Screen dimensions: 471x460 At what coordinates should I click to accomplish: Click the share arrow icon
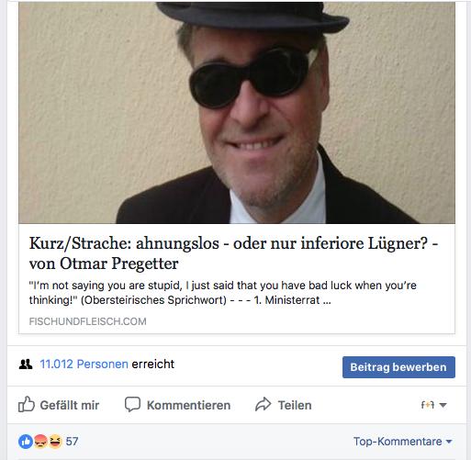pyautogui.click(x=264, y=404)
